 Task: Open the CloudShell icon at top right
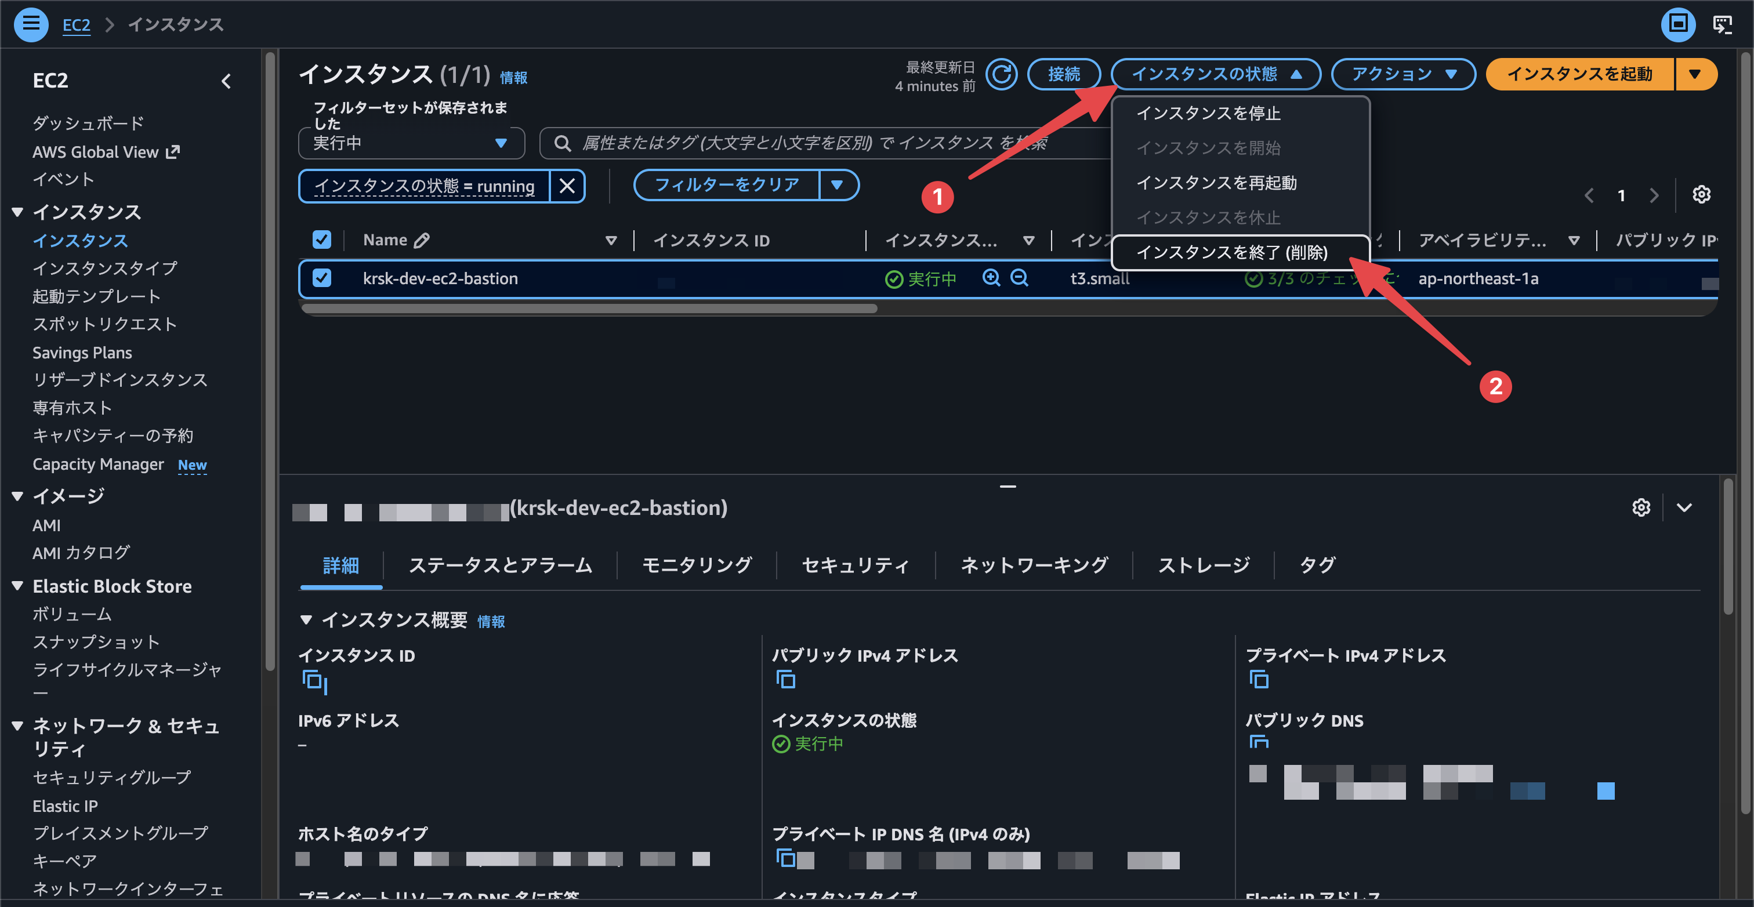(1722, 24)
